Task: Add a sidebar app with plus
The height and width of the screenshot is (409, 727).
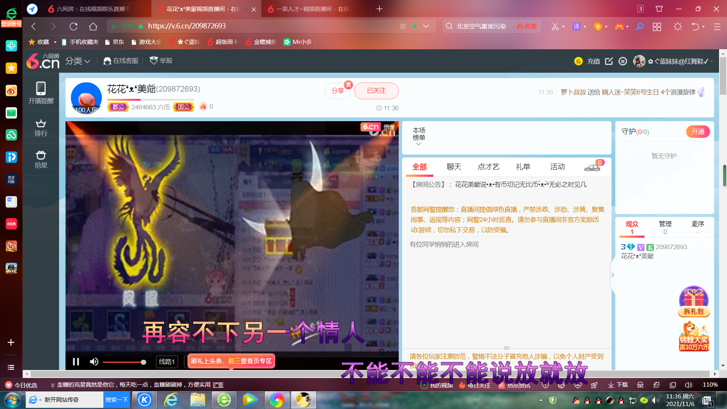Action: 11,342
